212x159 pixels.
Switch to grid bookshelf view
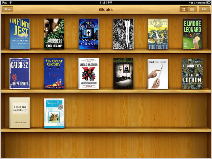(x=184, y=9)
